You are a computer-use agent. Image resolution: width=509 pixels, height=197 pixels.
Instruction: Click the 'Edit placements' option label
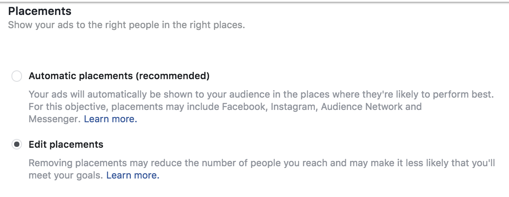66,145
